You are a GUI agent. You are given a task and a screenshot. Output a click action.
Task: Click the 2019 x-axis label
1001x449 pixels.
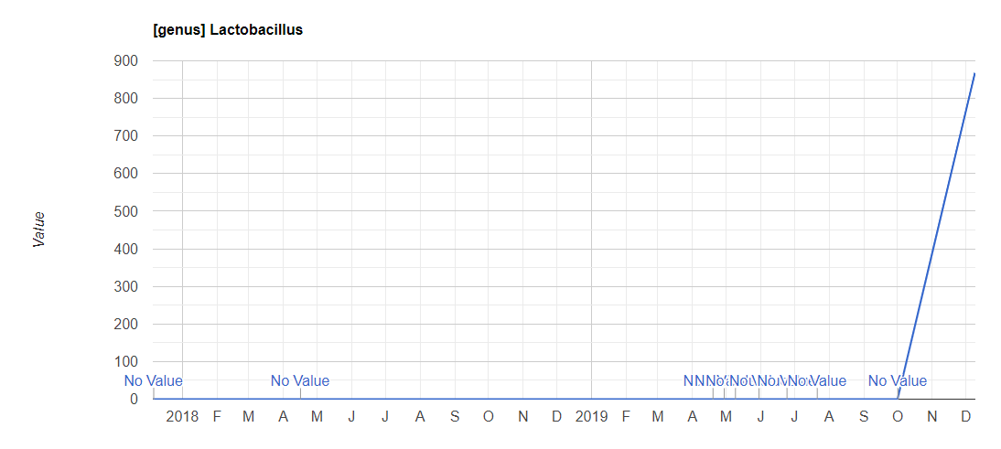591,417
